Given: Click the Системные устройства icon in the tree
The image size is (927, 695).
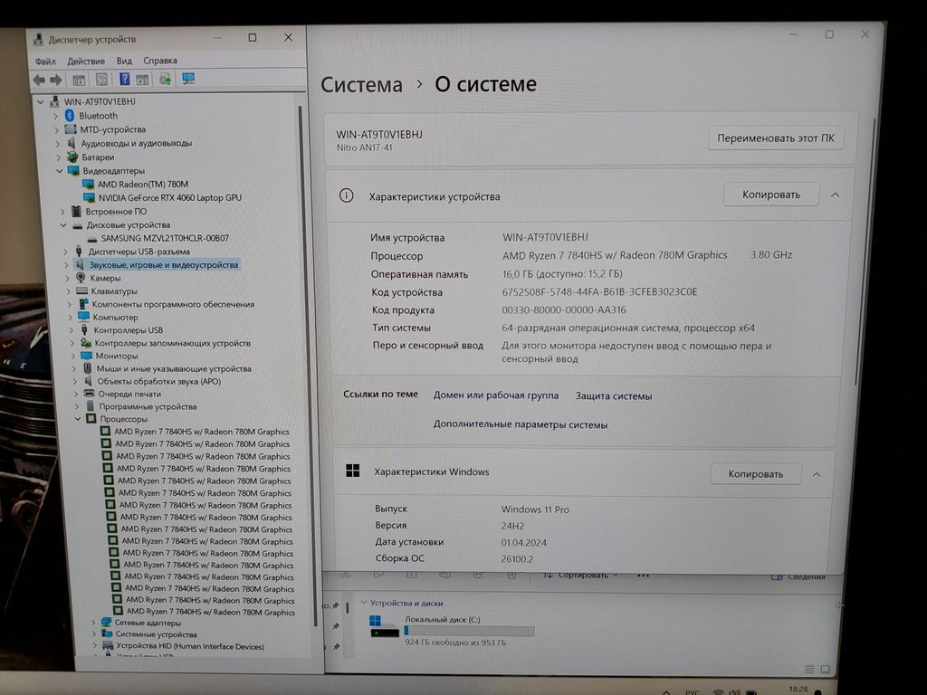Looking at the screenshot, I should [x=108, y=634].
